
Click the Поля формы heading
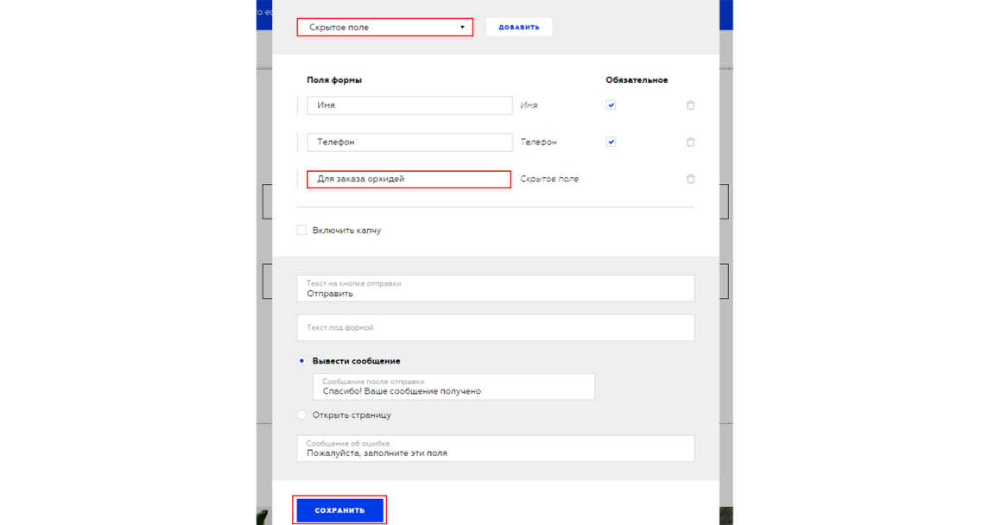pyautogui.click(x=334, y=79)
